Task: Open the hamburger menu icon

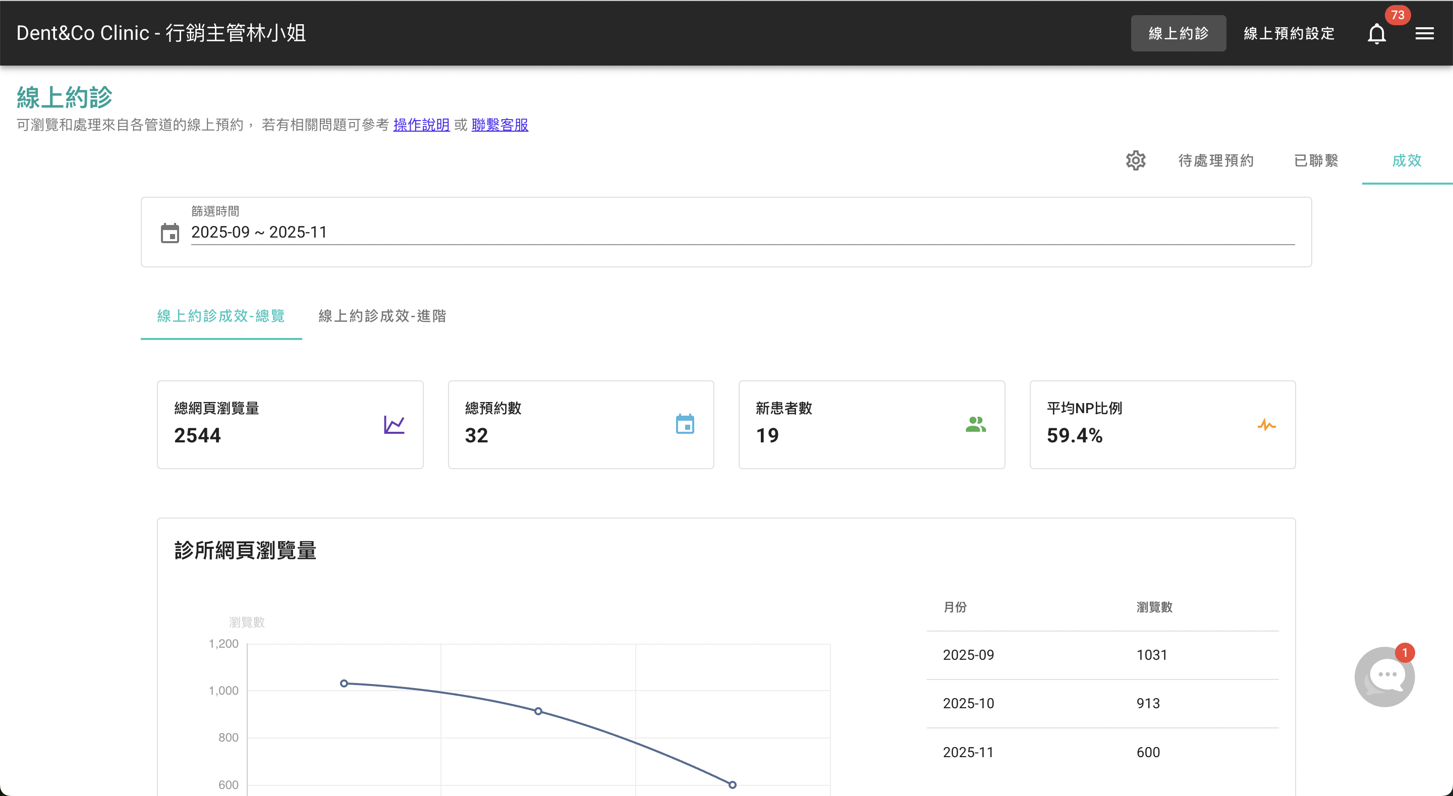Action: [1424, 34]
